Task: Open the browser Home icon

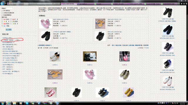Action: [x=182, y=4]
